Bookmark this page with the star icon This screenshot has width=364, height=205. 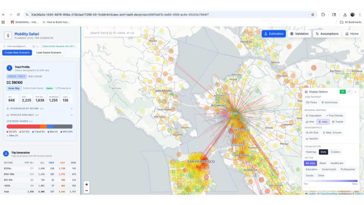coord(312,14)
